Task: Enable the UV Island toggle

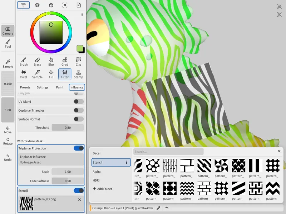Action: 79,102
